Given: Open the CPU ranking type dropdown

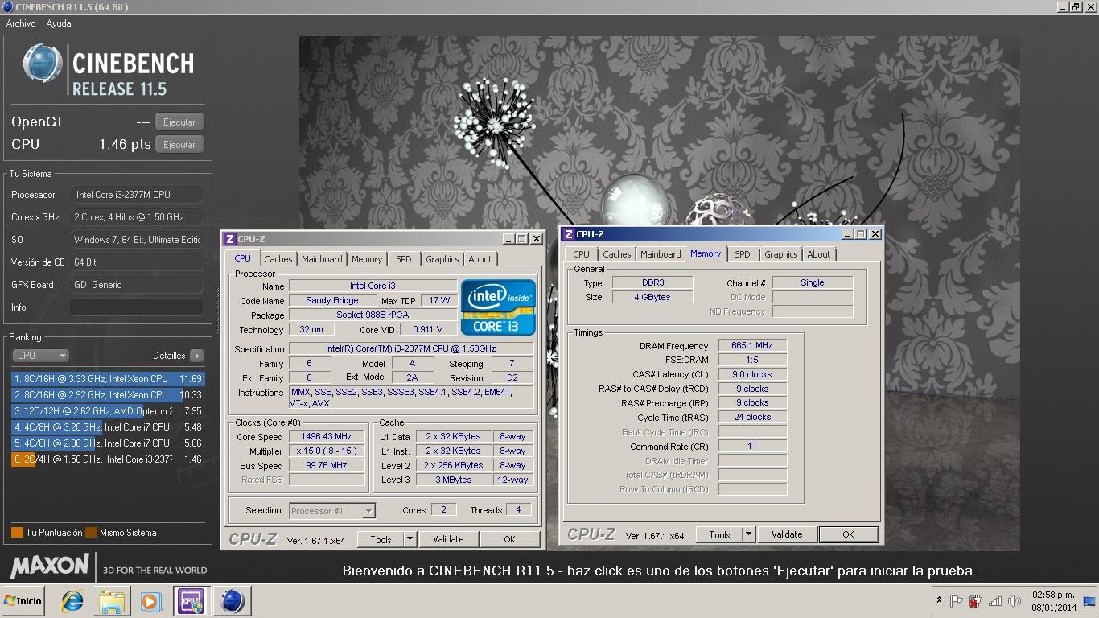Looking at the screenshot, I should [40, 355].
